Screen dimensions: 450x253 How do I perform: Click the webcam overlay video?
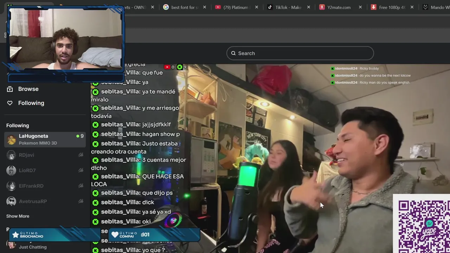[x=65, y=39]
